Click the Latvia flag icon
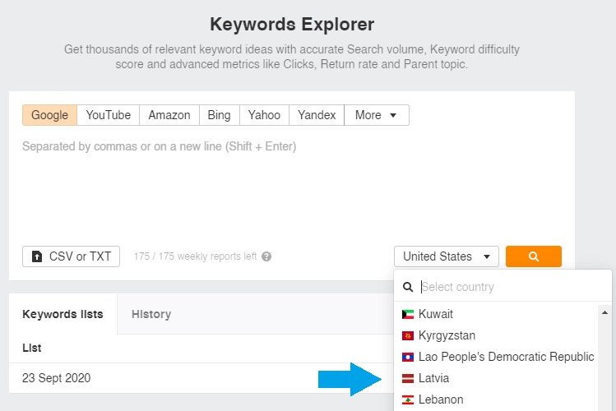The image size is (616, 411). coord(408,378)
